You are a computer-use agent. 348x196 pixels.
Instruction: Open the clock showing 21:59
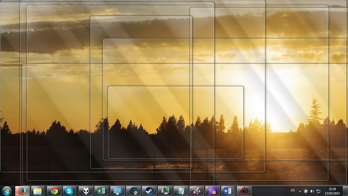(x=332, y=191)
